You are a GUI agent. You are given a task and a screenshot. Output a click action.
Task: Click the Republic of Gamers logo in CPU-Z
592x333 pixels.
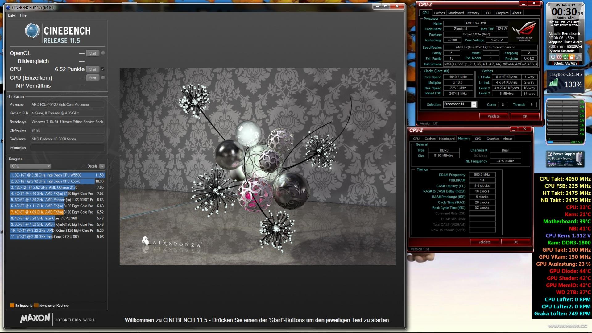[x=524, y=31]
